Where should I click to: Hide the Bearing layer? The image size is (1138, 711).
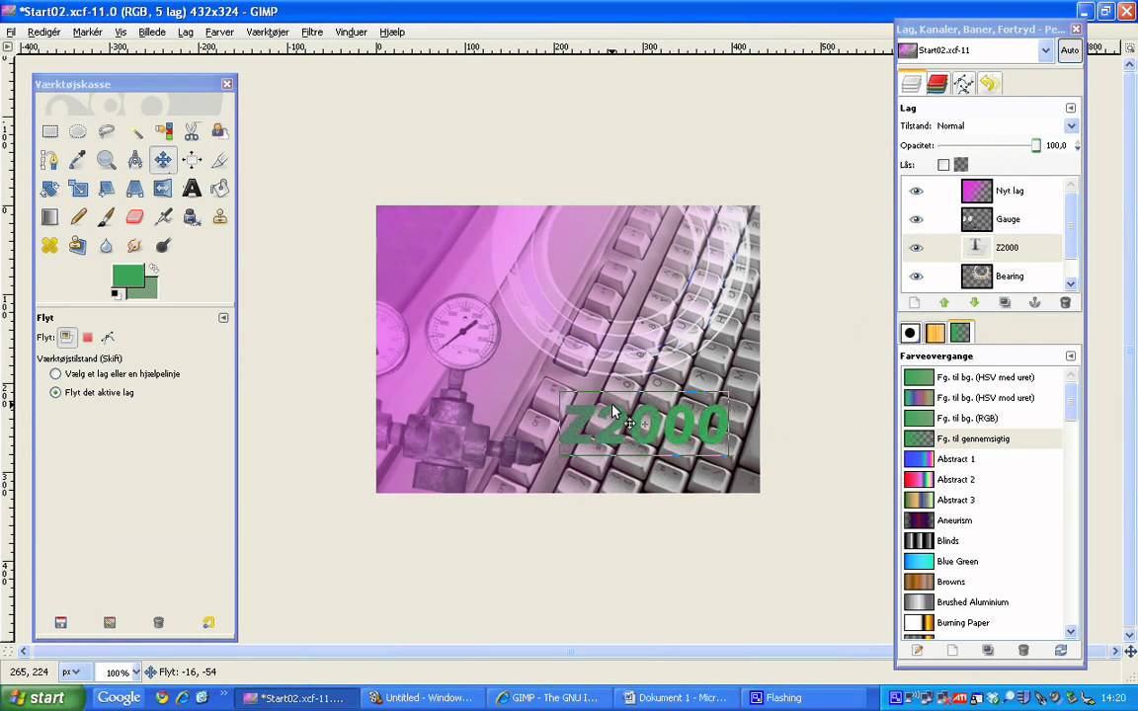tap(916, 276)
